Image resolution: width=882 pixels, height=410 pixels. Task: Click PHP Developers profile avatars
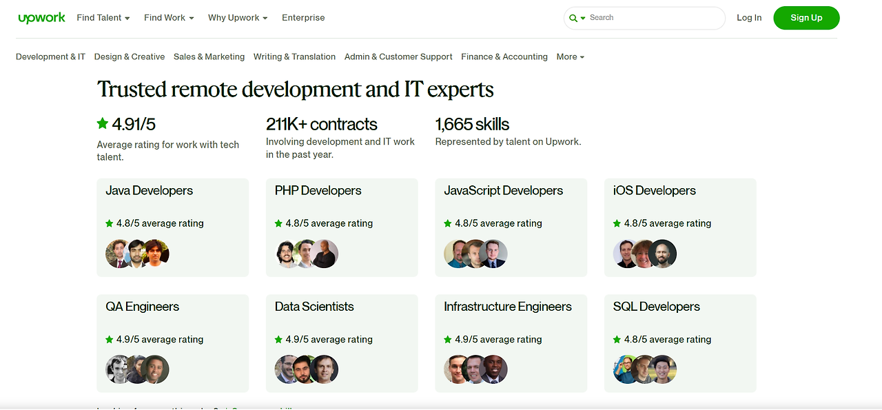[x=307, y=254]
